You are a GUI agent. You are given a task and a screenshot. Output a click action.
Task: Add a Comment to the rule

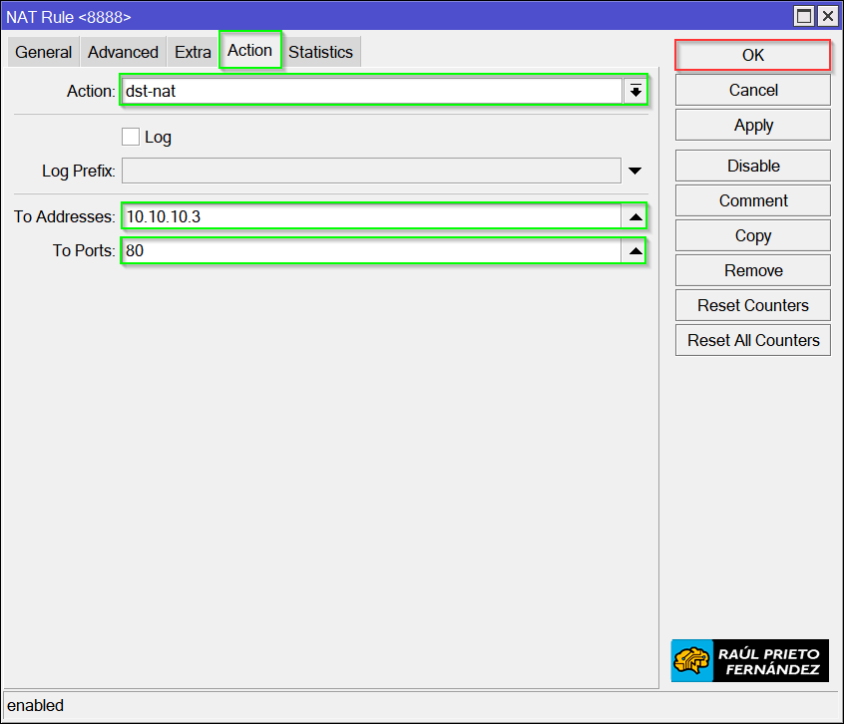point(752,200)
